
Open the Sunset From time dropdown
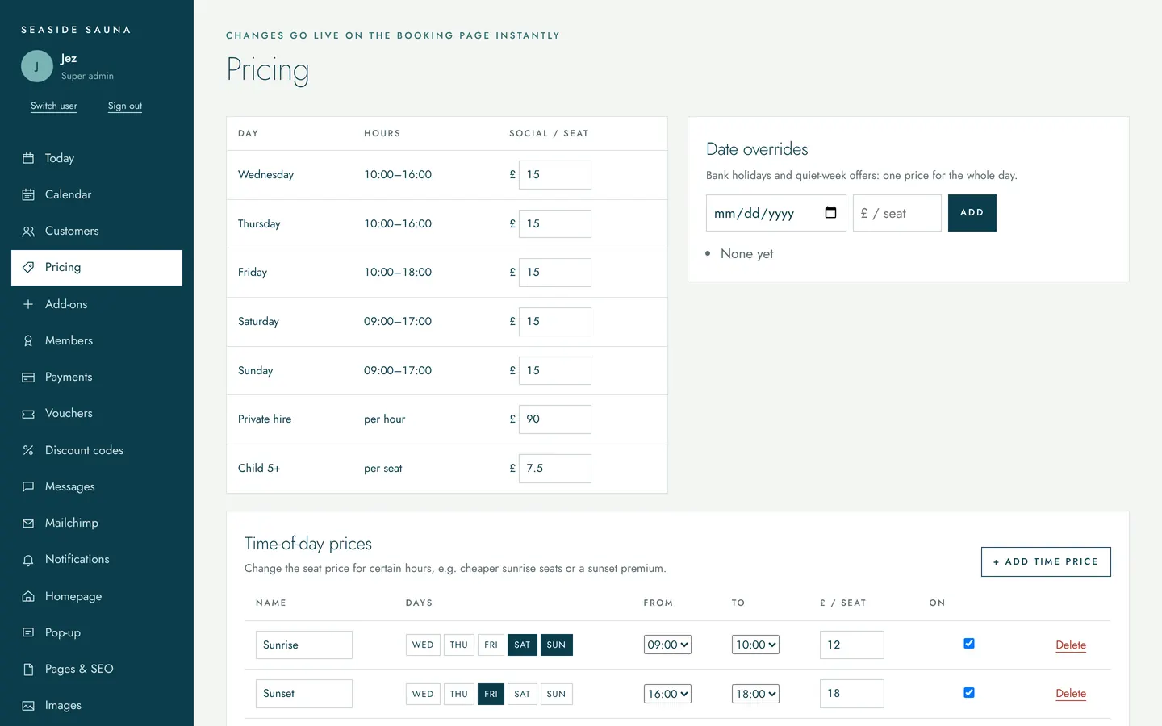click(667, 694)
